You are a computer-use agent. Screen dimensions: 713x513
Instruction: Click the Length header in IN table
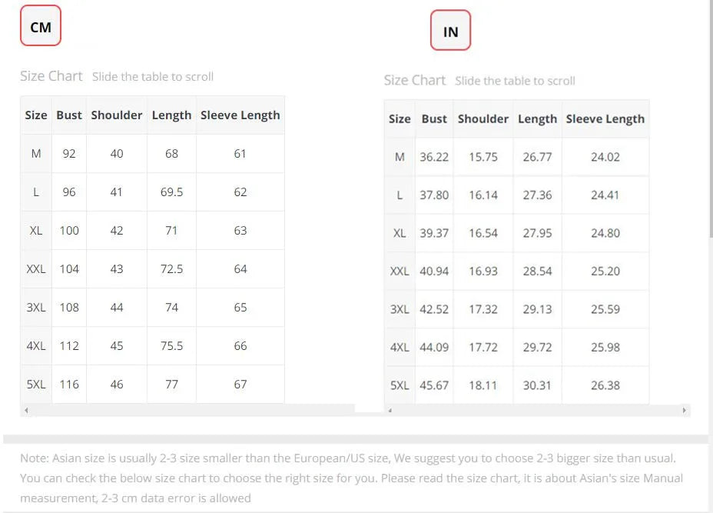pos(537,118)
